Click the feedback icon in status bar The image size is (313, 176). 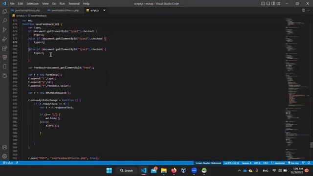tap(303, 163)
